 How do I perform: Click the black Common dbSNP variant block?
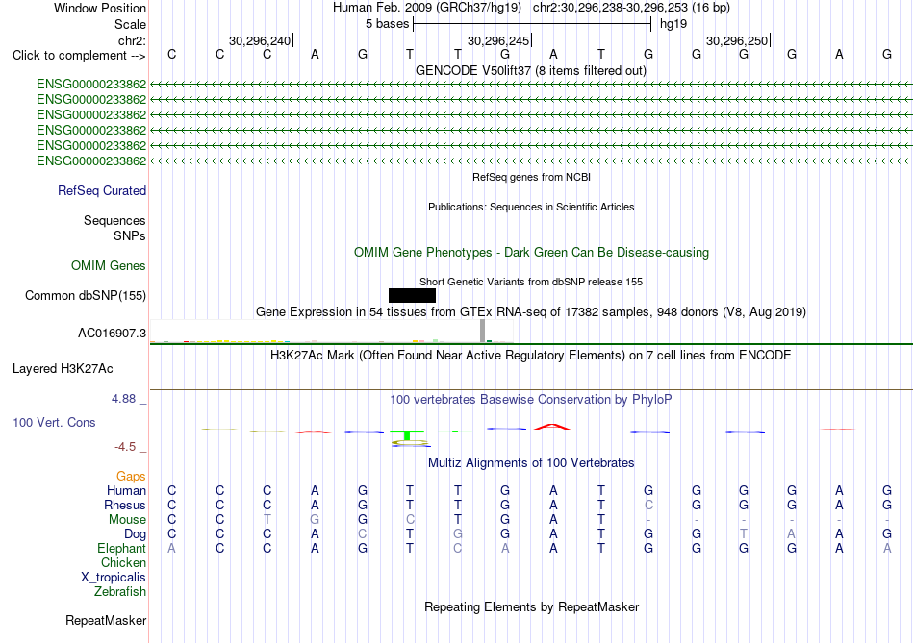(412, 295)
